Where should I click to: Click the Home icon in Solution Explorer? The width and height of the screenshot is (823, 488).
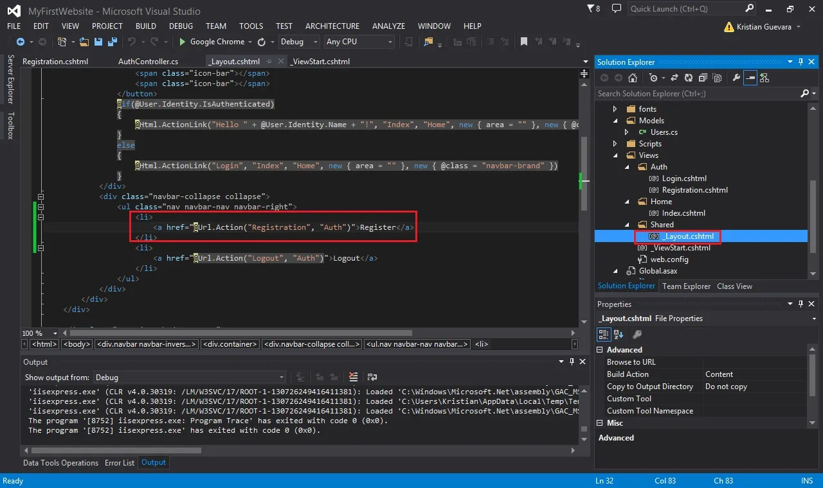click(633, 78)
